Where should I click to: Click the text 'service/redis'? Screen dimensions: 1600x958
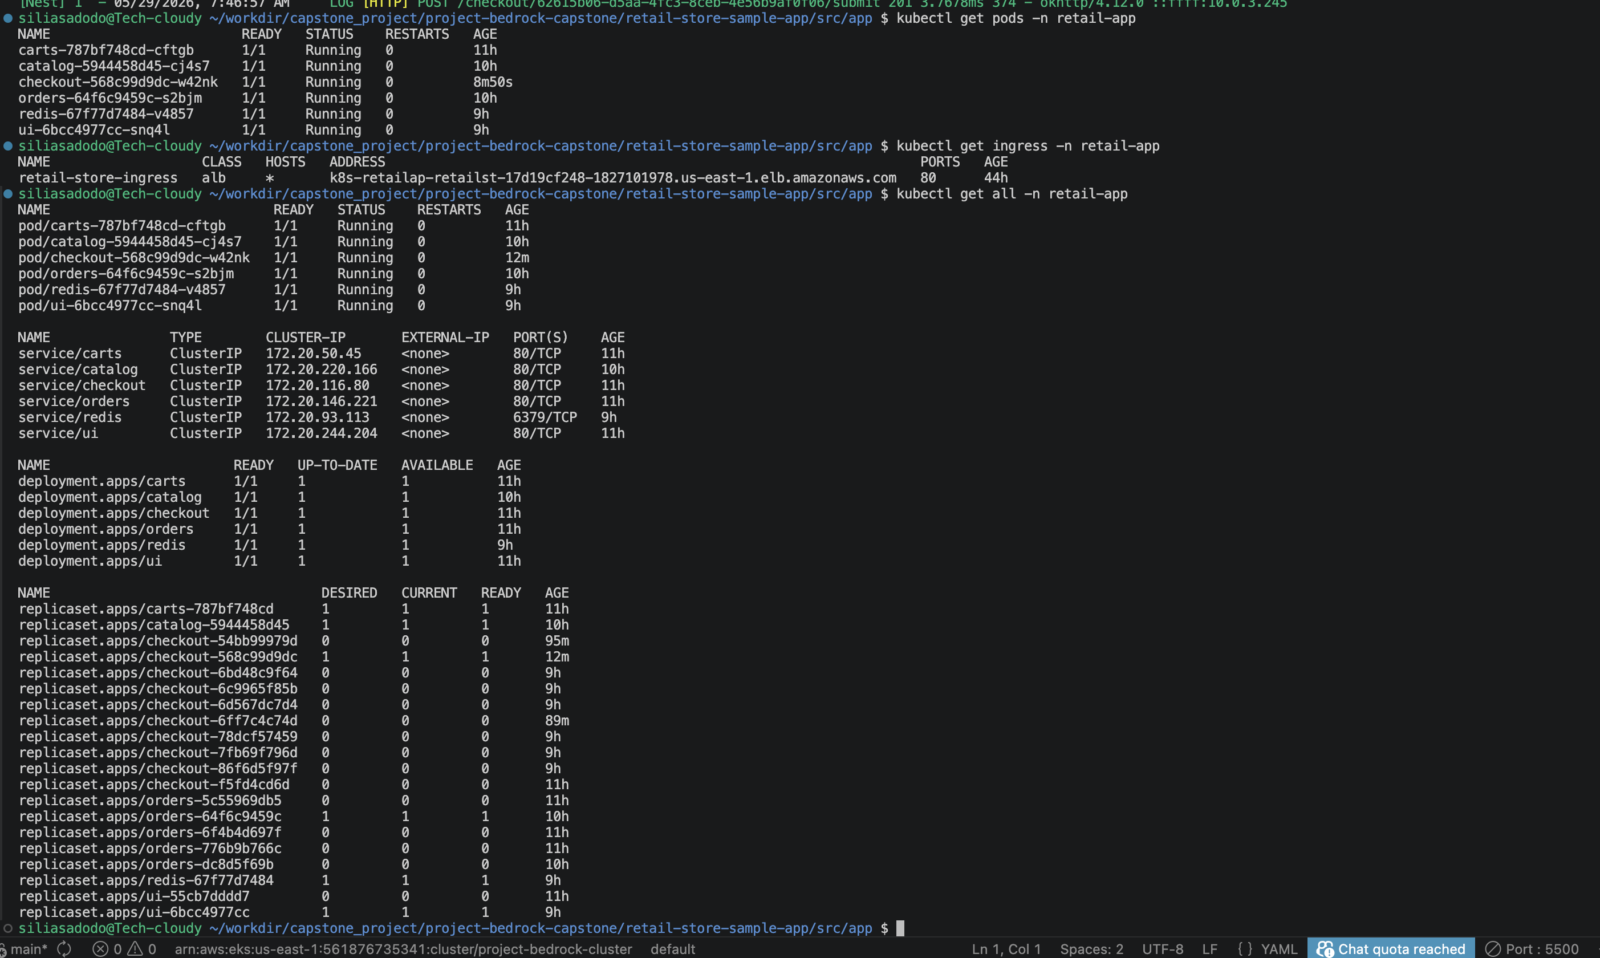coord(70,417)
